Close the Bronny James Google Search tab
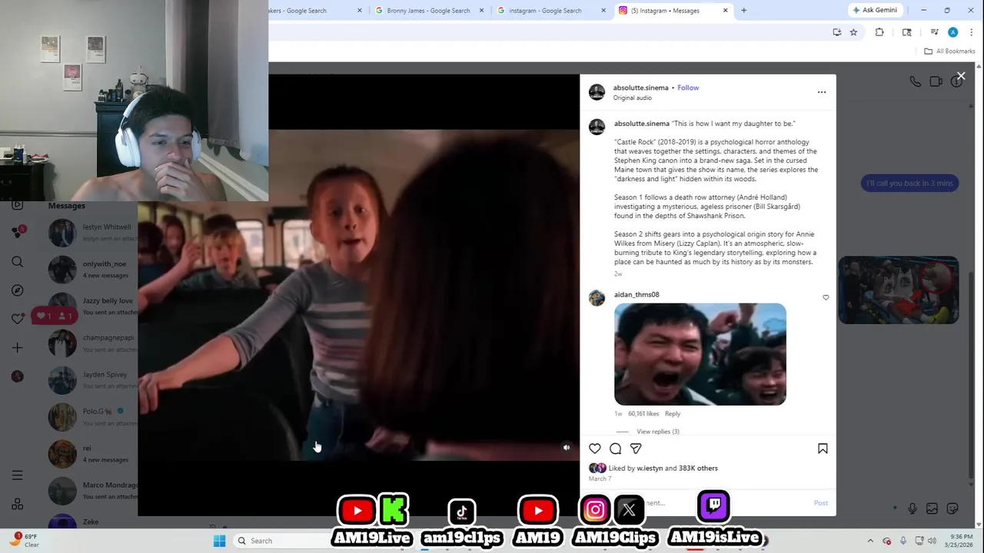984x553 pixels. tap(482, 11)
